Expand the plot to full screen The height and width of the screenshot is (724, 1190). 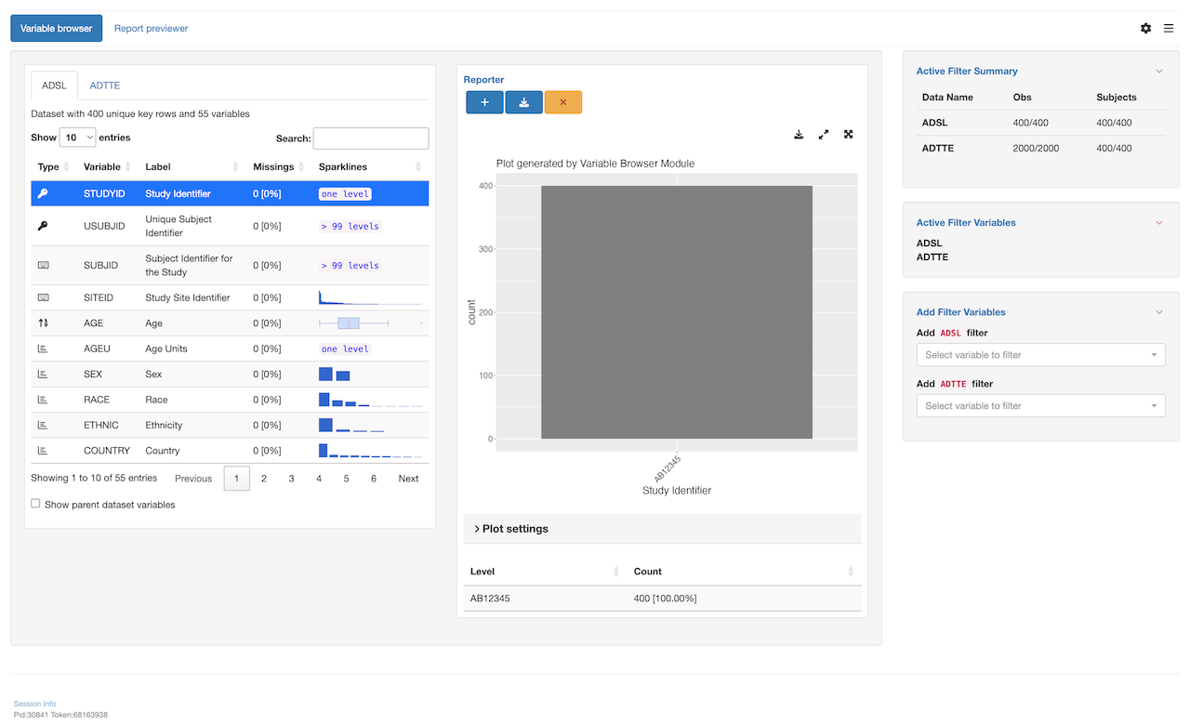[848, 135]
